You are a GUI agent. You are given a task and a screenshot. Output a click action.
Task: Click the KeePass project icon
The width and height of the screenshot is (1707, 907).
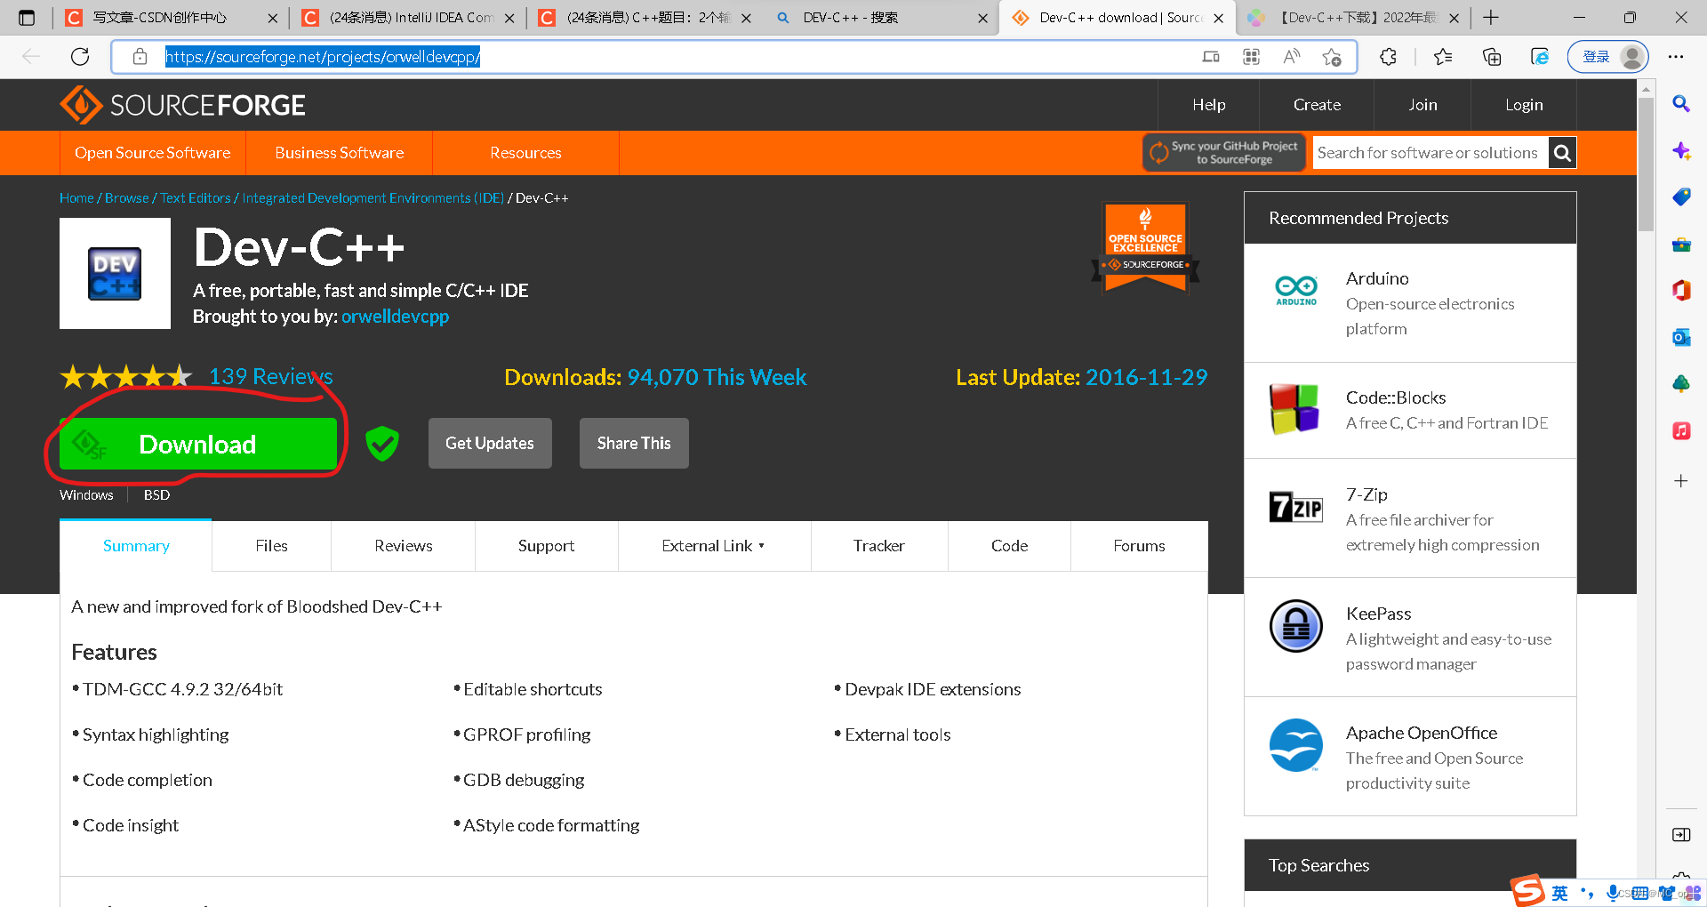coord(1296,625)
